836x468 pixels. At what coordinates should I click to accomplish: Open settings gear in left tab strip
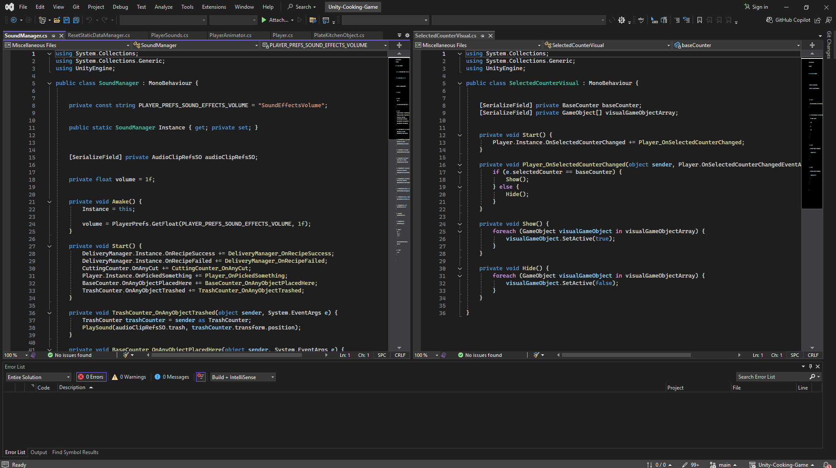(x=407, y=35)
